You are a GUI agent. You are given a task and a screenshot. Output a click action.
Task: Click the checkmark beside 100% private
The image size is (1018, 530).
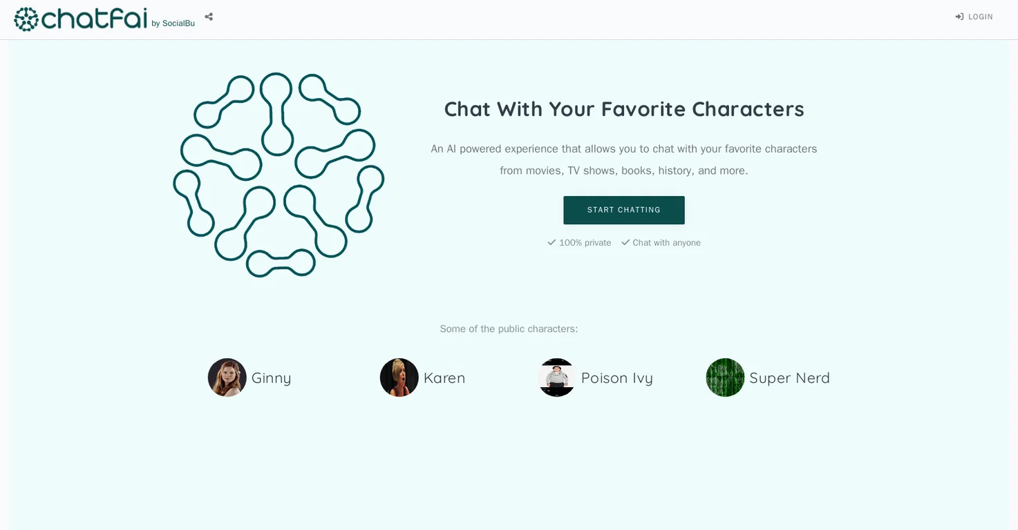(552, 242)
